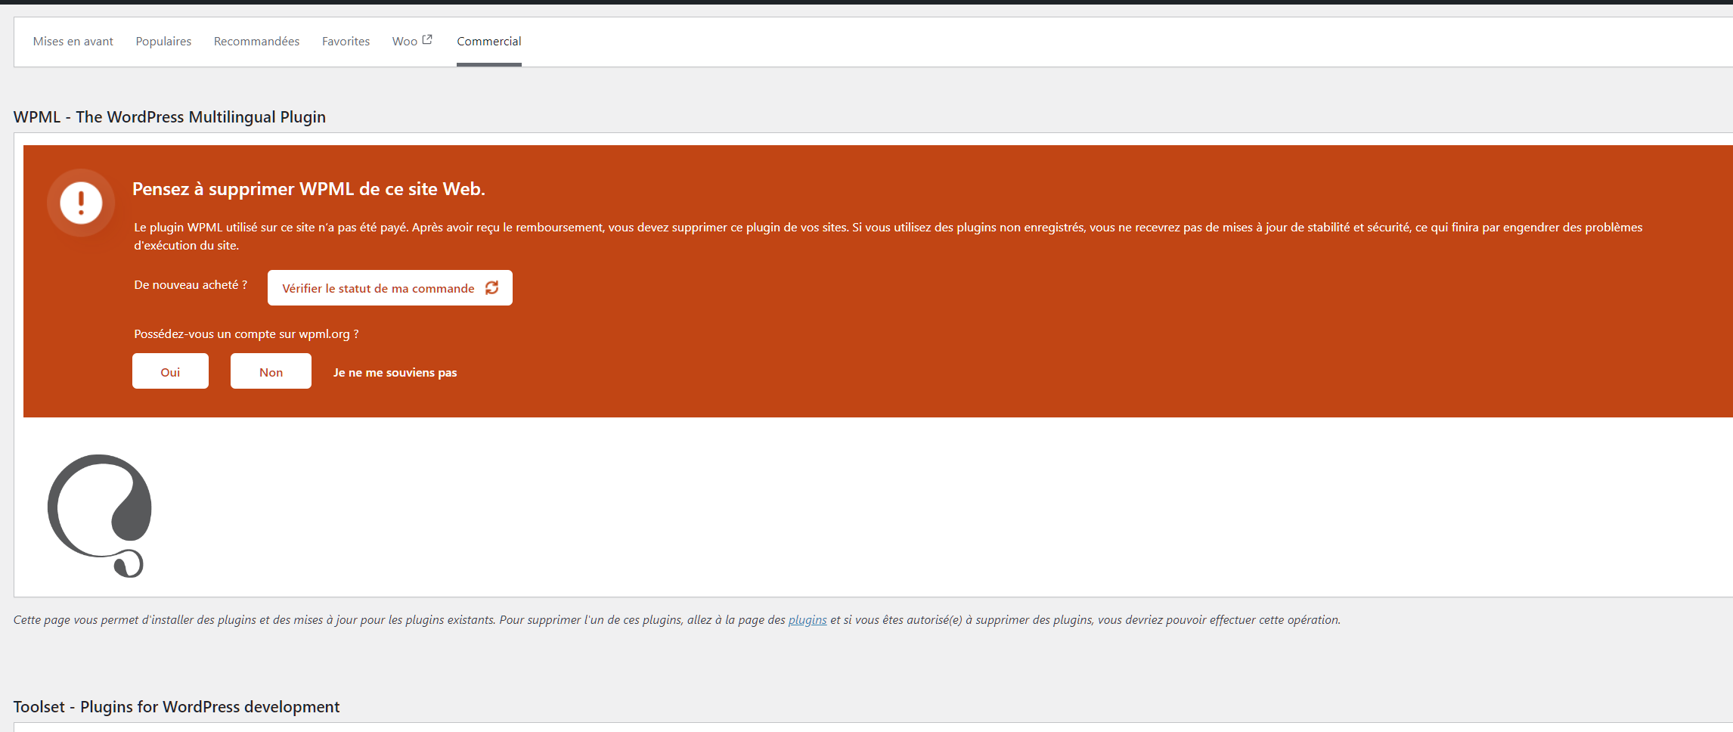Click Je ne me souviens pas
Image resolution: width=1733 pixels, height=732 pixels.
click(x=395, y=373)
